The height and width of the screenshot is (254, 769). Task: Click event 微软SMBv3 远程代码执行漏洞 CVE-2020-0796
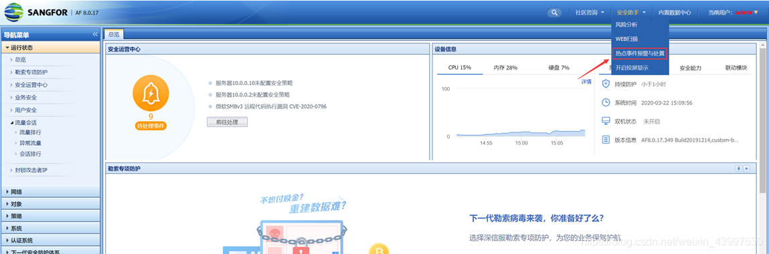[271, 106]
